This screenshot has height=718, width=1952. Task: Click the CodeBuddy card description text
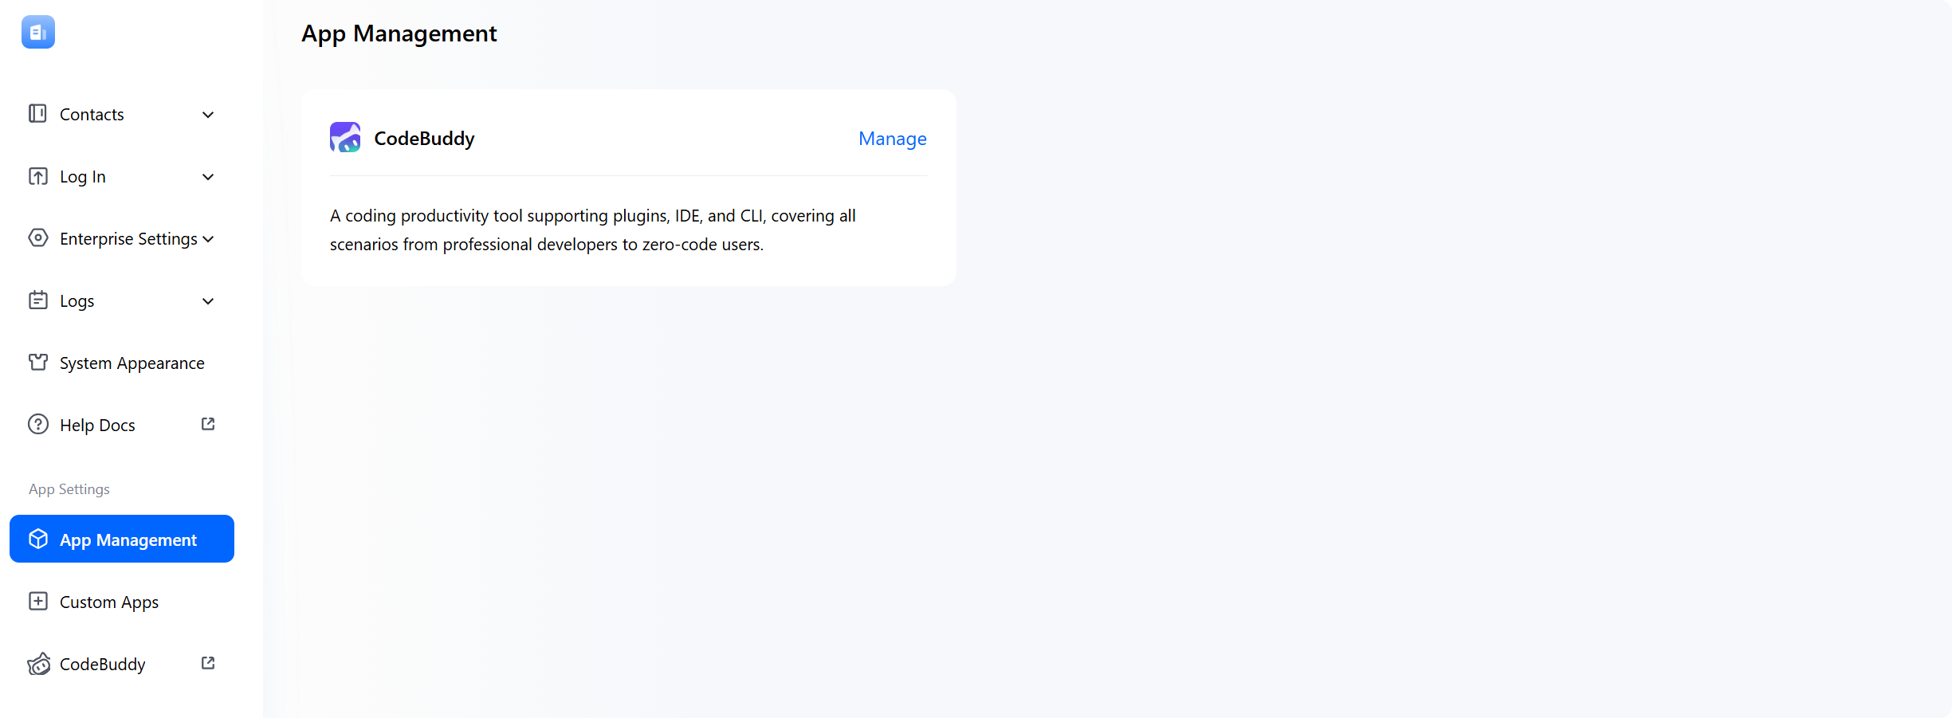click(593, 230)
